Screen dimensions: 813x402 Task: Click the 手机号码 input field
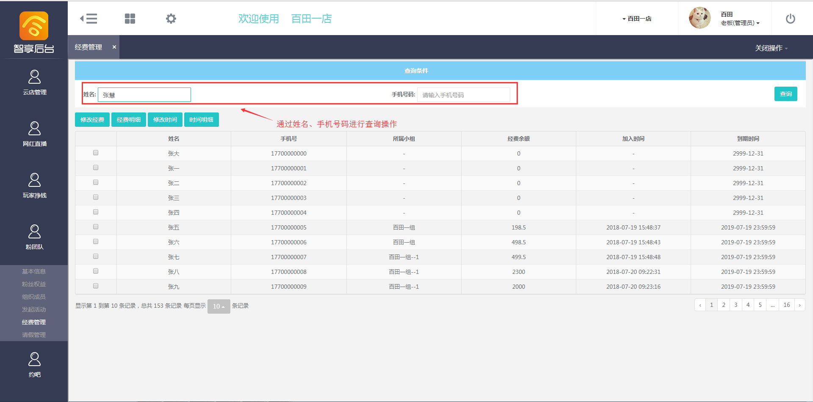[x=464, y=95]
